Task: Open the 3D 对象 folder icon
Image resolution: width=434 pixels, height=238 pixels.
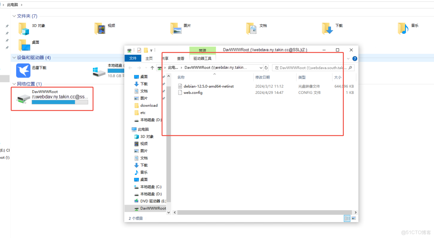Action: point(24,28)
